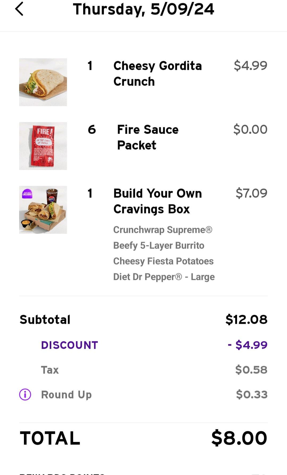This screenshot has height=475, width=287.
Task: Tap the back arrow icon
Action: pos(19,9)
